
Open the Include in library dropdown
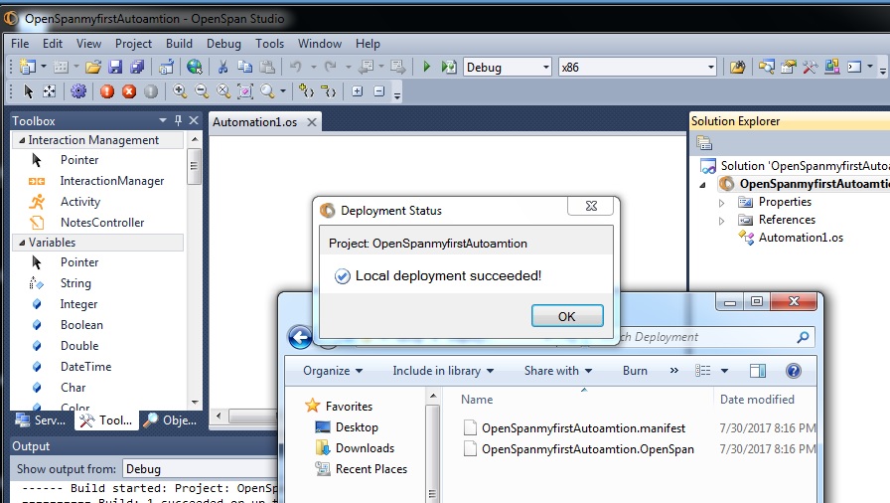pos(443,371)
